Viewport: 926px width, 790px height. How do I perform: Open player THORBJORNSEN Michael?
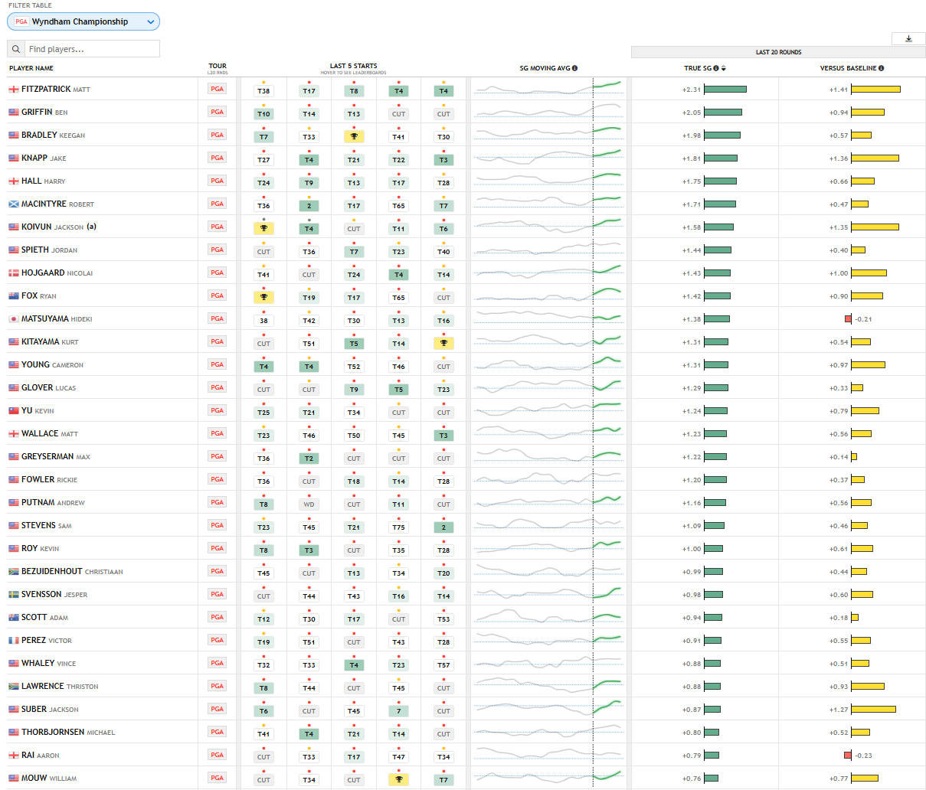(x=68, y=733)
